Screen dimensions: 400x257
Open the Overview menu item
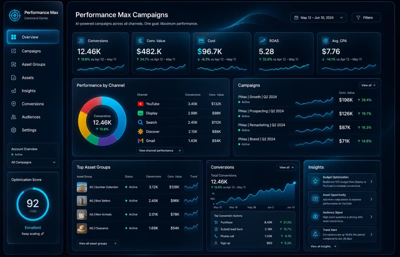33,37
